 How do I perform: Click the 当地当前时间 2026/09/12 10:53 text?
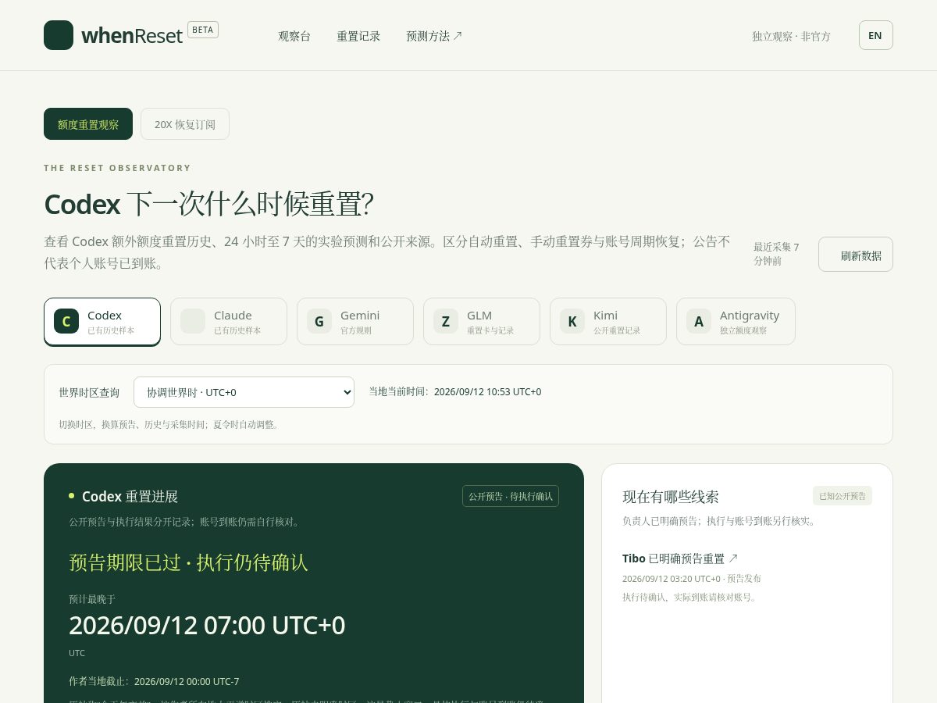click(455, 391)
